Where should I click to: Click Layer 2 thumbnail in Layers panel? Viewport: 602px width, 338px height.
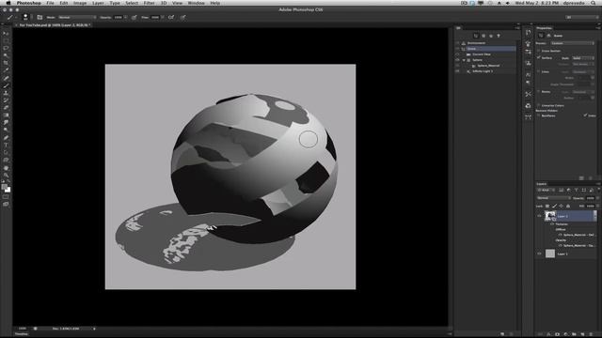549,216
